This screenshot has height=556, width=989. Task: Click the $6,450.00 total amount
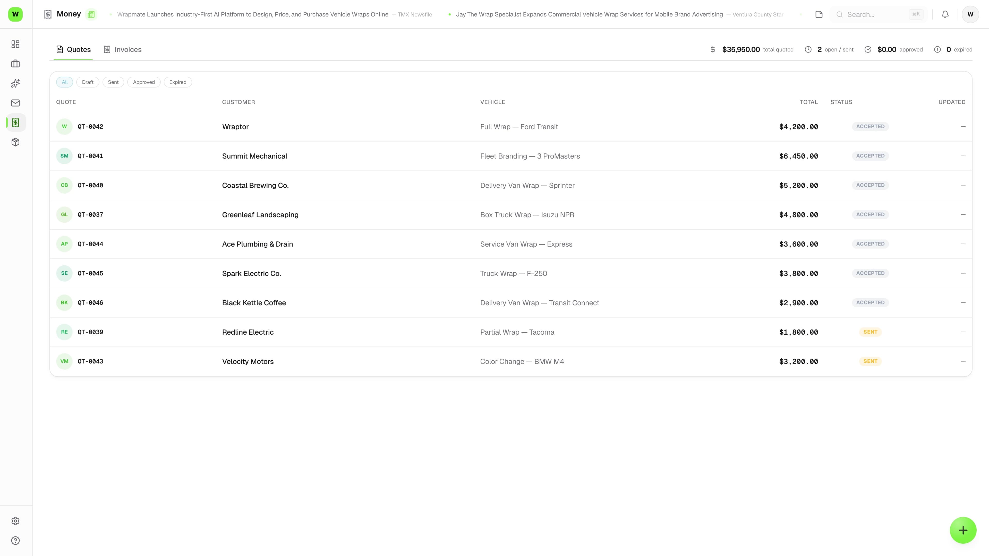click(x=799, y=156)
